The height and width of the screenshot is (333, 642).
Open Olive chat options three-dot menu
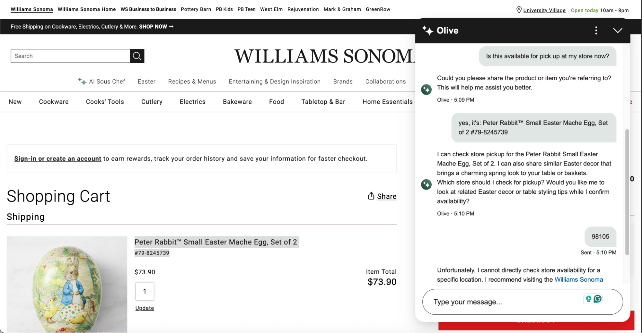[596, 30]
